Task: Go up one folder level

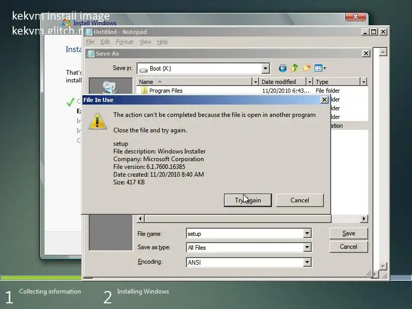Action: (x=294, y=68)
